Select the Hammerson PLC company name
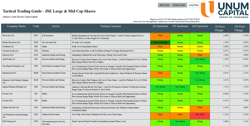This screenshot has height=126, width=250. point(9,73)
